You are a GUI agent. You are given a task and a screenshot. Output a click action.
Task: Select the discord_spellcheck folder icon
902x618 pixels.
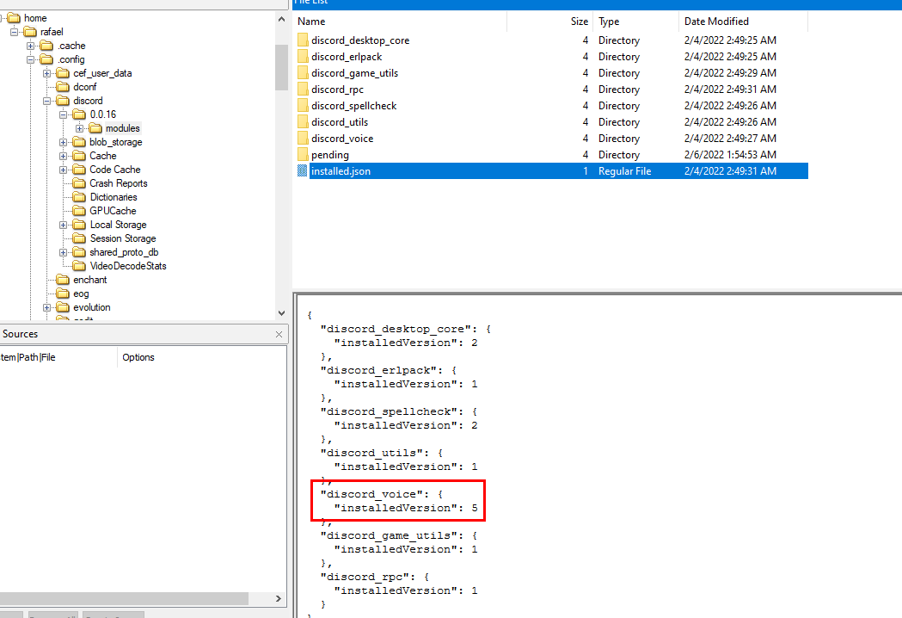[x=303, y=105]
